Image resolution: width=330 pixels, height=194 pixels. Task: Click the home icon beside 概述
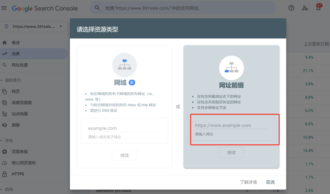click(4, 43)
